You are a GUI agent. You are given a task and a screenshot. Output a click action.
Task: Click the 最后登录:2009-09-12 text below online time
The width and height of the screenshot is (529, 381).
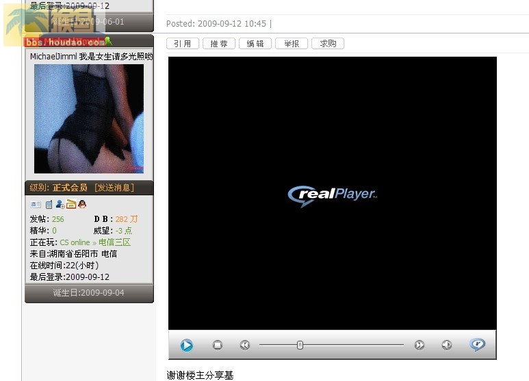[70, 277]
